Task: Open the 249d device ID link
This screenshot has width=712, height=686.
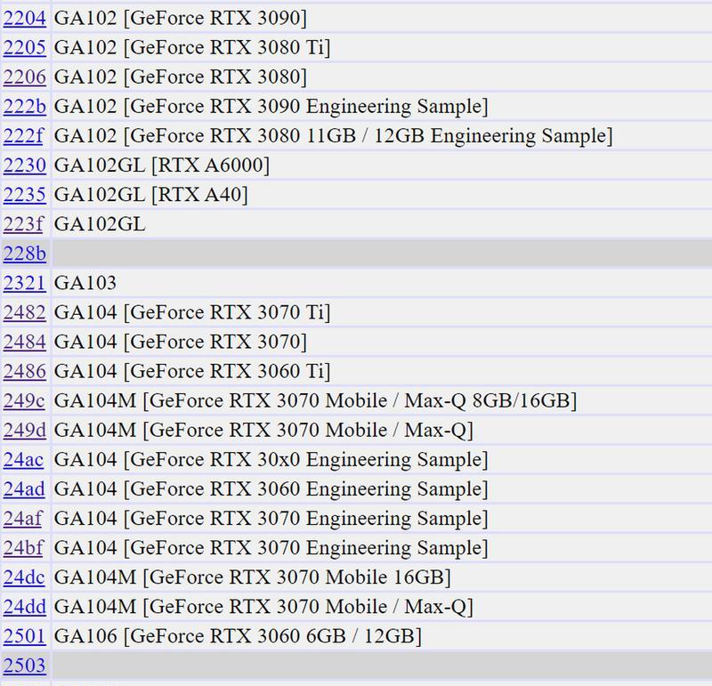Action: (25, 430)
